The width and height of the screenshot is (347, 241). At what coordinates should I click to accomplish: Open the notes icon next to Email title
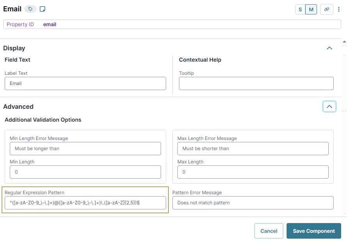coord(43,9)
